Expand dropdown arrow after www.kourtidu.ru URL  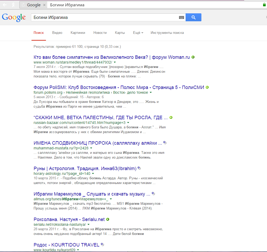(78, 250)
